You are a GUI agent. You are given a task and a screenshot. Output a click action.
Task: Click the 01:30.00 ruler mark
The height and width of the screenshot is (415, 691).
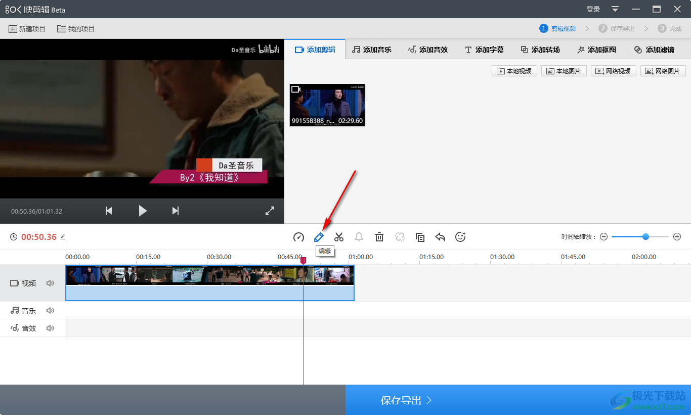[502, 257]
